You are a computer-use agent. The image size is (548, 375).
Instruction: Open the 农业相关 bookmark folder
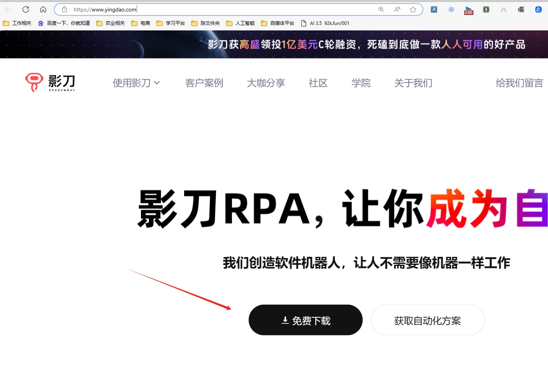point(110,23)
